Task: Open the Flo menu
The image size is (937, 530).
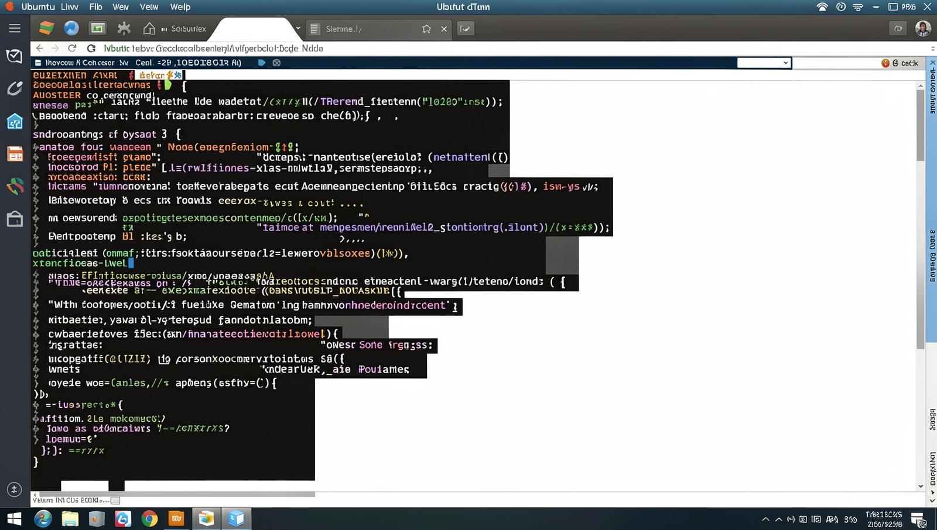Action: pos(95,7)
